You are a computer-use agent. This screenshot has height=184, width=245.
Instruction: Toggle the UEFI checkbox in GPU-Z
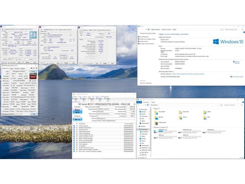[33, 81]
